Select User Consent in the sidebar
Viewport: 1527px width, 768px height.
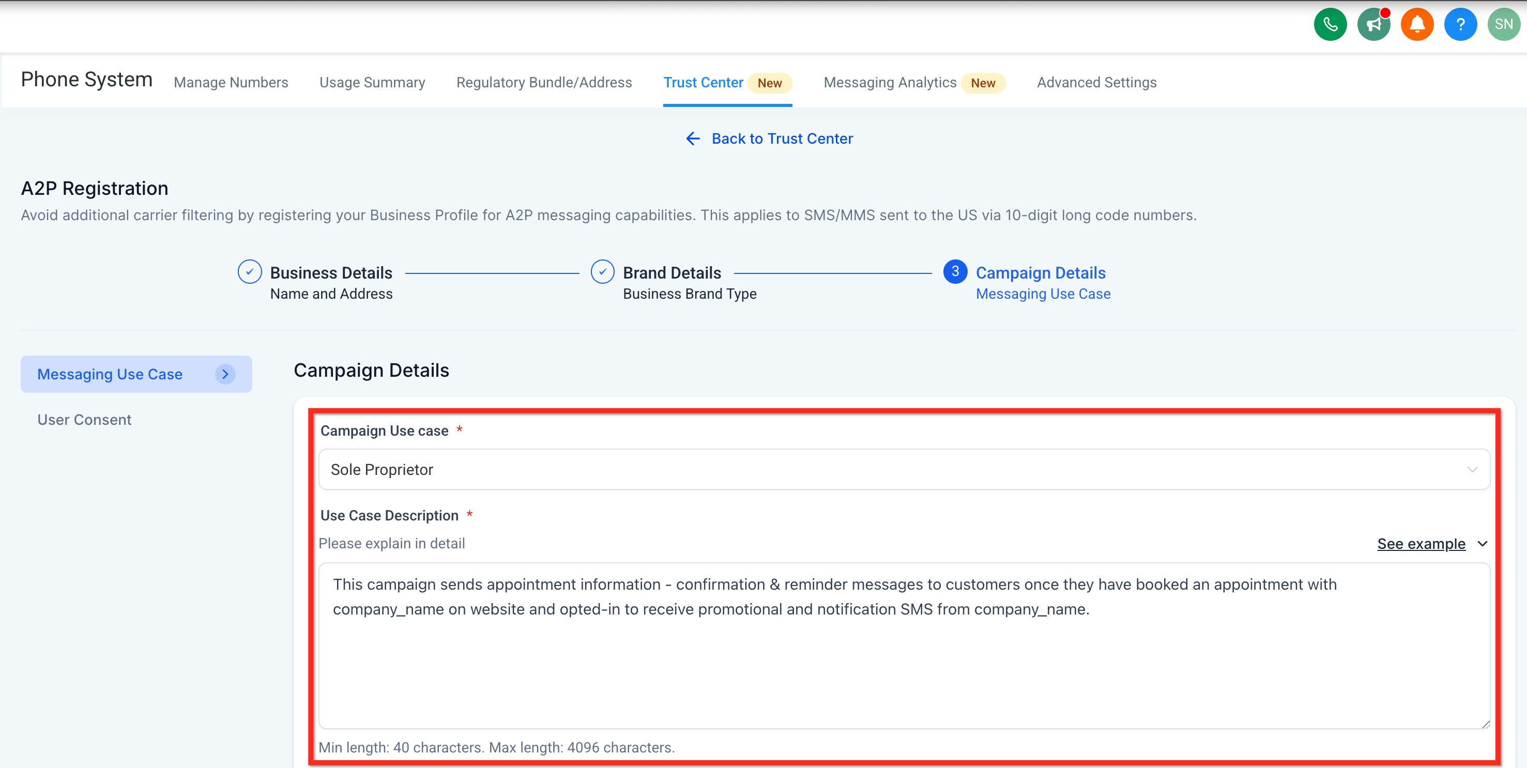(84, 420)
